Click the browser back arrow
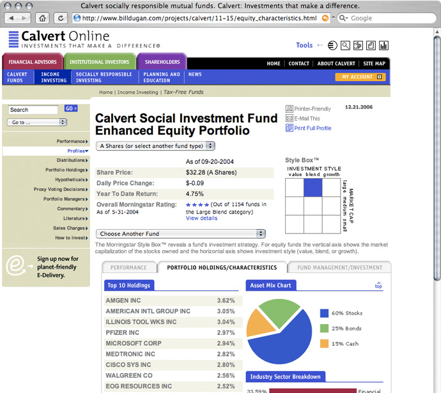This screenshot has width=441, height=393. 11,19
